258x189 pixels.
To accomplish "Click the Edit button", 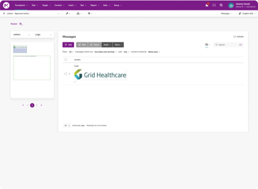I will 82,45.
